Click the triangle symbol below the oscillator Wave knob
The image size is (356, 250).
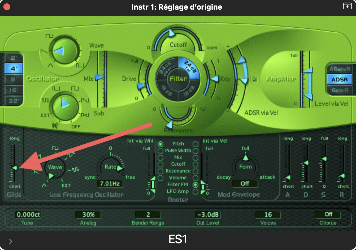tap(51, 66)
